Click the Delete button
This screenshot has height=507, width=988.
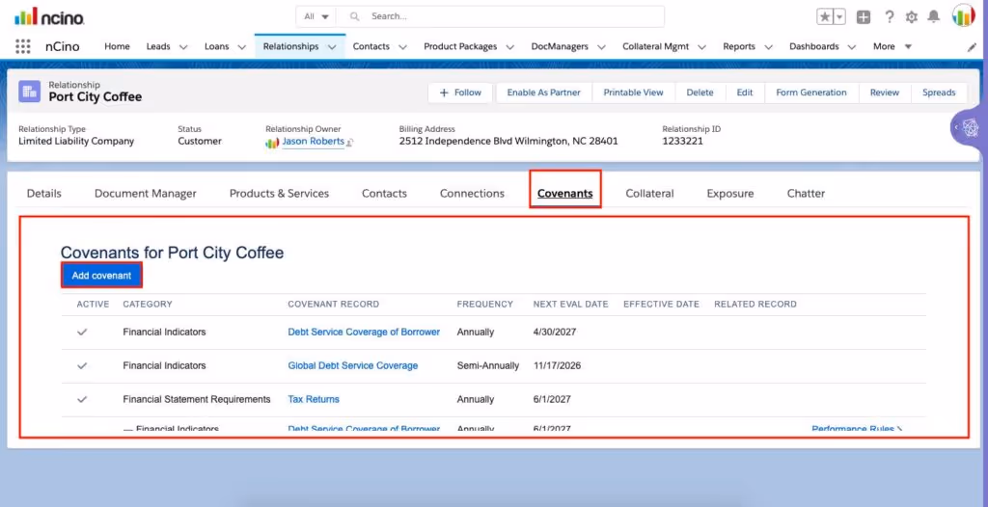700,93
